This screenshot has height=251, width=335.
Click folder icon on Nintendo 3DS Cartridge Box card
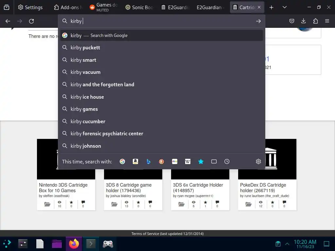coord(47,204)
